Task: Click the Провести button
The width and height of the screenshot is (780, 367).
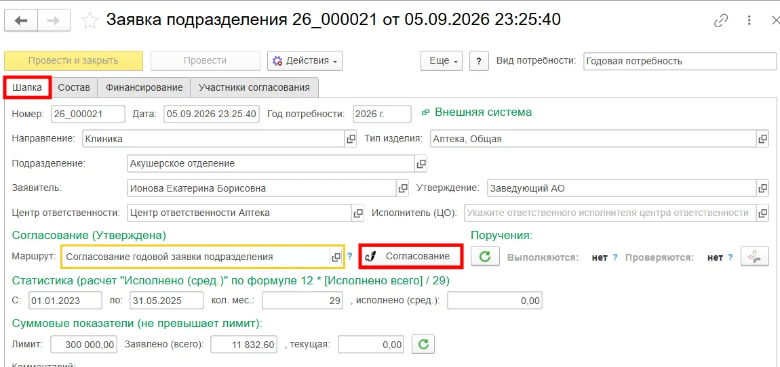Action: [206, 61]
